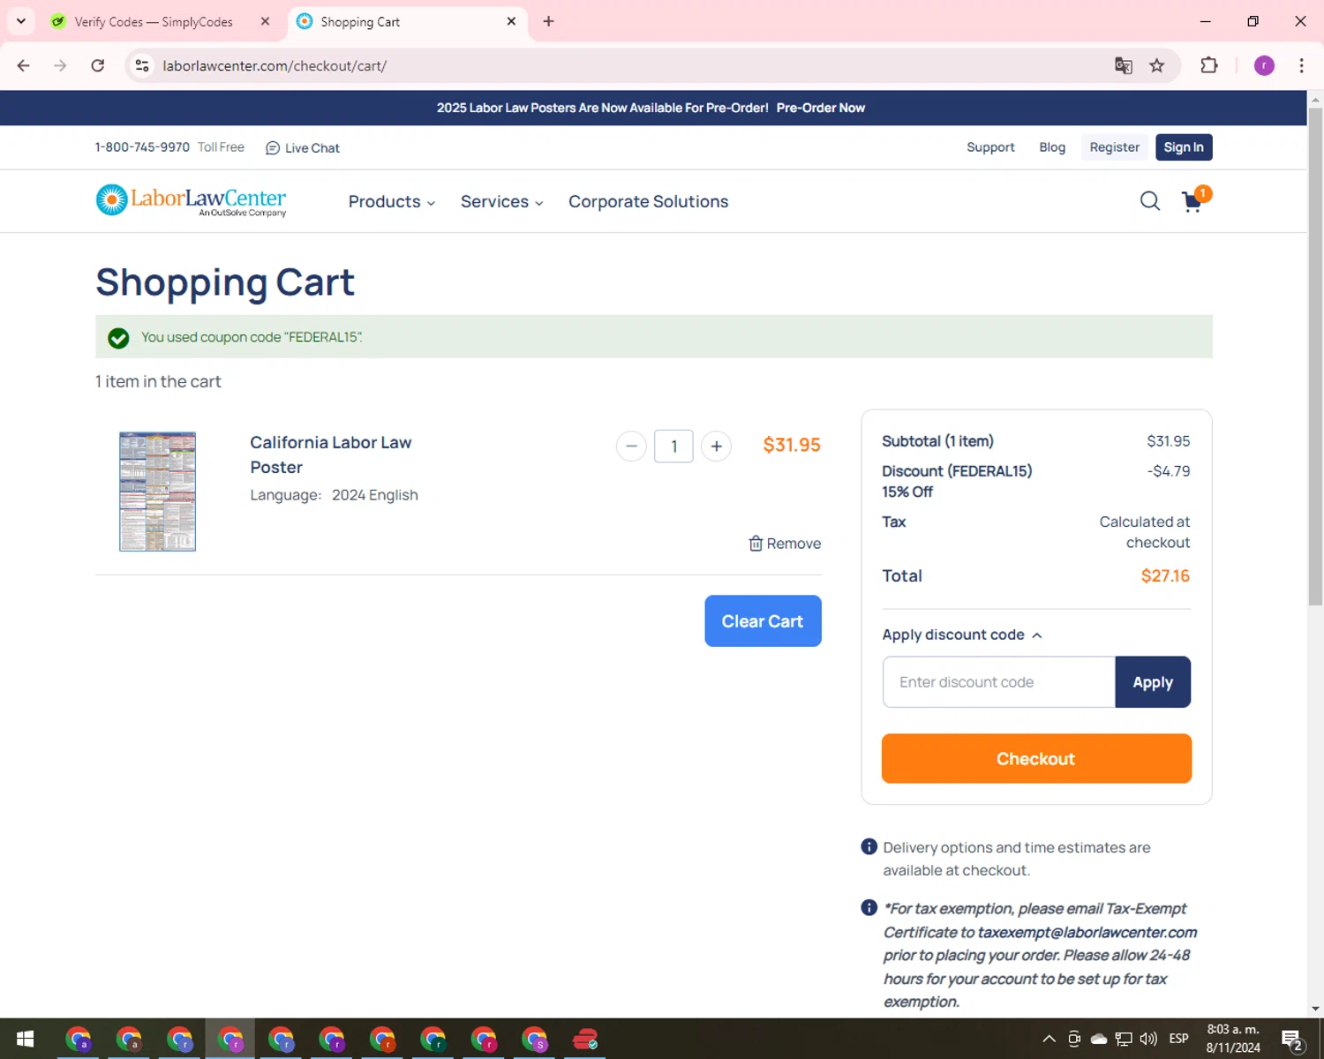1324x1059 pixels.
Task: Click the Sign In button
Action: (x=1184, y=147)
